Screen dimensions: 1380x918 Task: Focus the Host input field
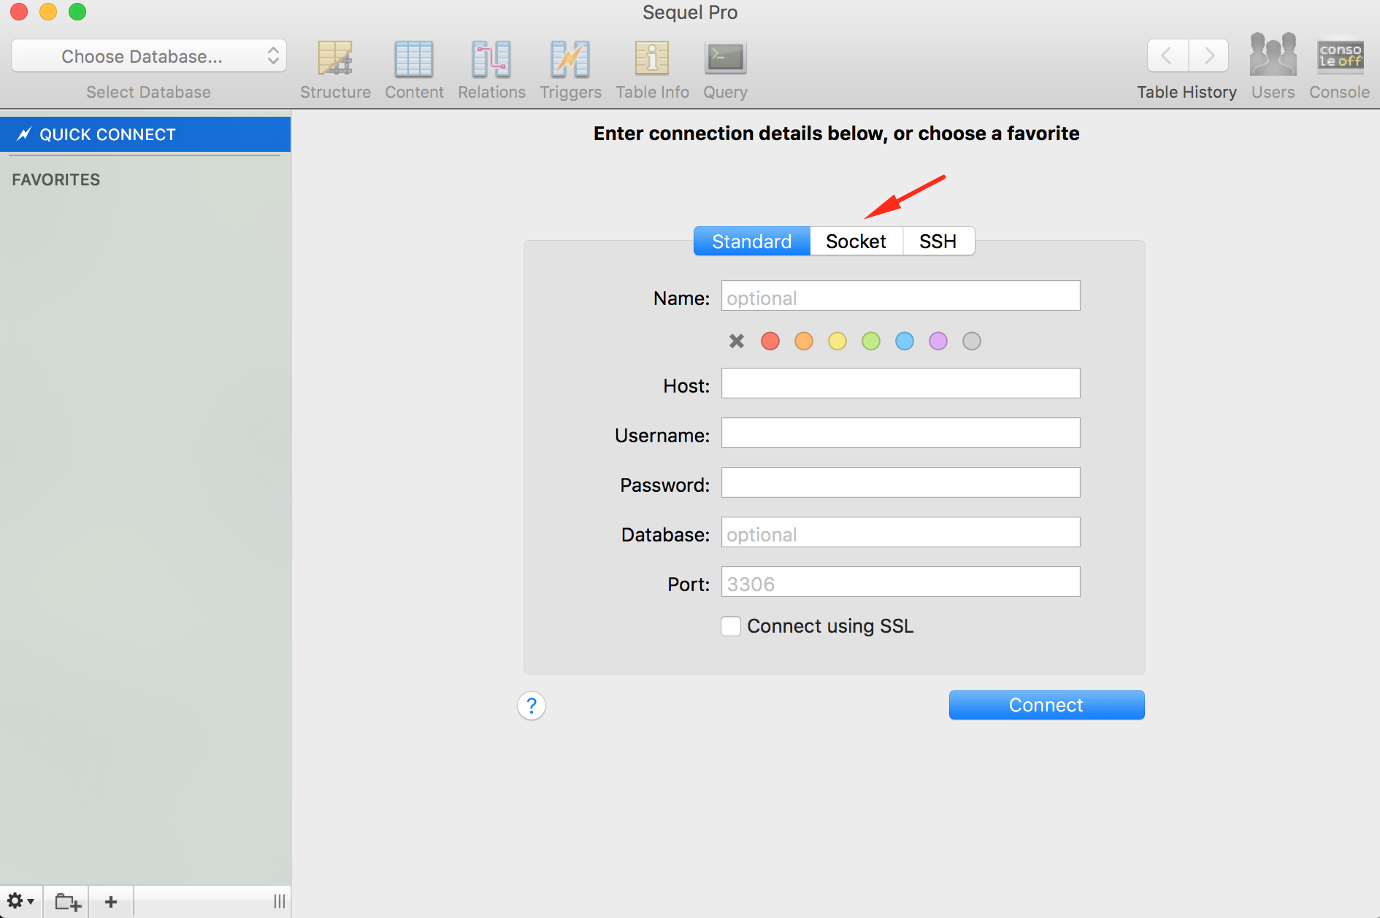click(x=900, y=383)
